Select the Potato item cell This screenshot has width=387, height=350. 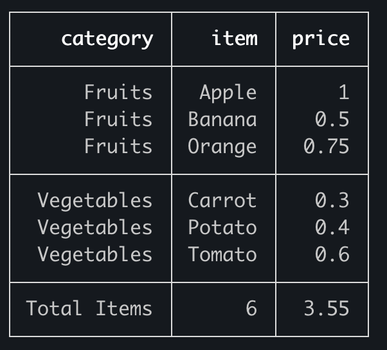(222, 228)
